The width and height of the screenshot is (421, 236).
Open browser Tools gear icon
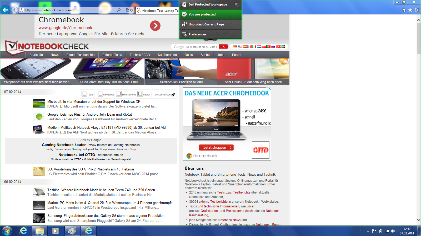point(417,10)
